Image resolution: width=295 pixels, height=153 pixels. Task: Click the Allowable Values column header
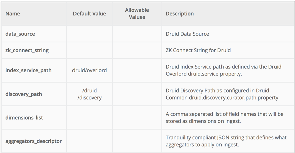coord(137,14)
